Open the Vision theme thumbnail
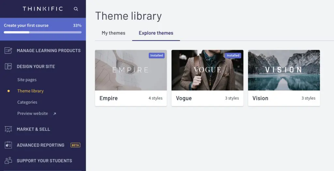Viewport: 334px width, 171px height. click(284, 70)
